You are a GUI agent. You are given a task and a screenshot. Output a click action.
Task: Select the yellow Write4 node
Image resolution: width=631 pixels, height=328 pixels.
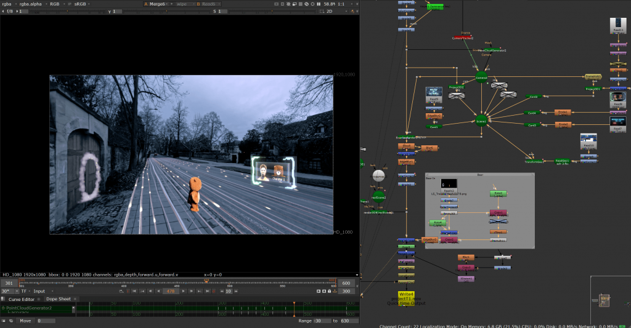click(x=406, y=298)
